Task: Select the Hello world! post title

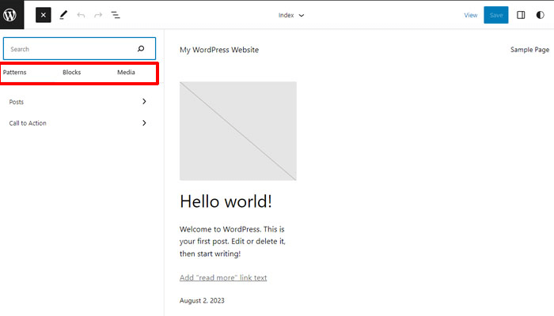Action: click(226, 201)
